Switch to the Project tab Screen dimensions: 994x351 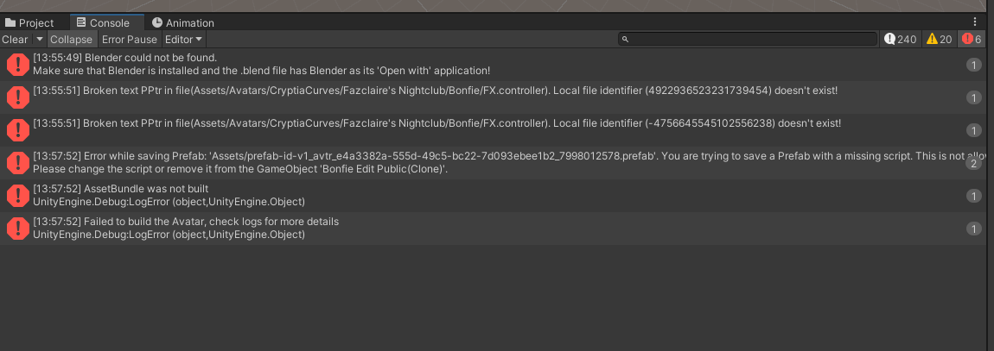29,22
